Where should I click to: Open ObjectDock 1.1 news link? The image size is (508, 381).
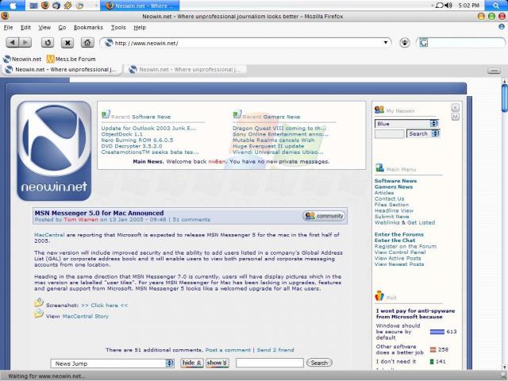[x=121, y=134]
